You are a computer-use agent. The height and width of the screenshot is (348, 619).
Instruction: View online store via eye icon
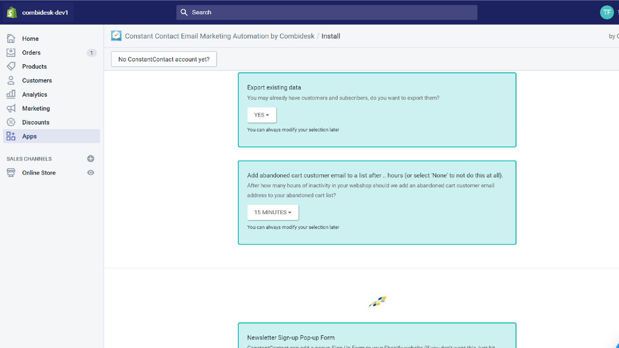[90, 173]
